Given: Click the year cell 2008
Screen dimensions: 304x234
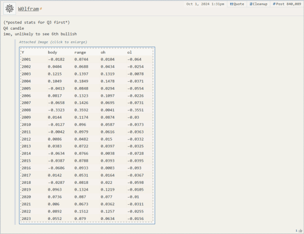Looking at the screenshot, I should point(26,110).
